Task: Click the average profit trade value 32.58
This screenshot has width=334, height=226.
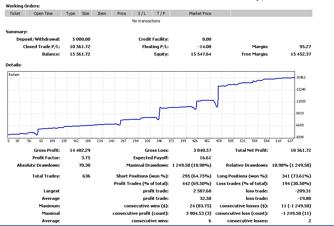Action: pyautogui.click(x=206, y=199)
